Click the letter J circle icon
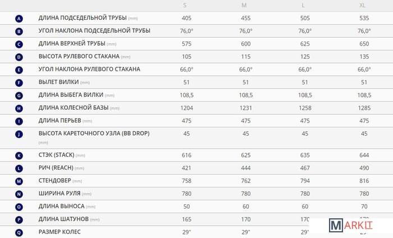Image resolution: width=393 pixels, height=238 pixels. coord(19,134)
